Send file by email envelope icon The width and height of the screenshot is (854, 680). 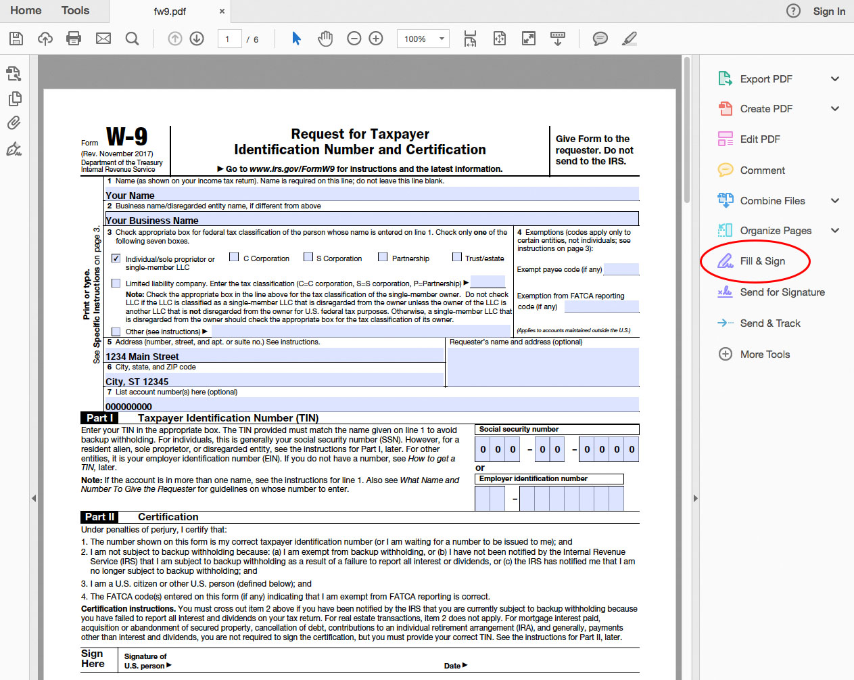pos(103,39)
